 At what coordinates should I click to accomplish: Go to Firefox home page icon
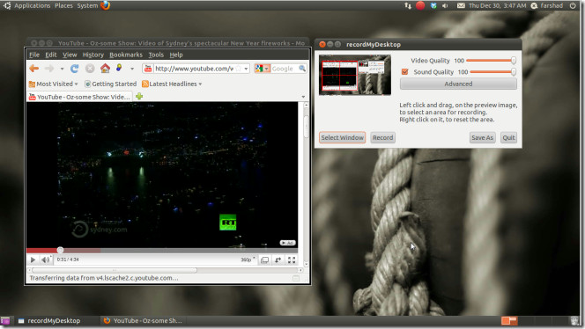click(105, 69)
